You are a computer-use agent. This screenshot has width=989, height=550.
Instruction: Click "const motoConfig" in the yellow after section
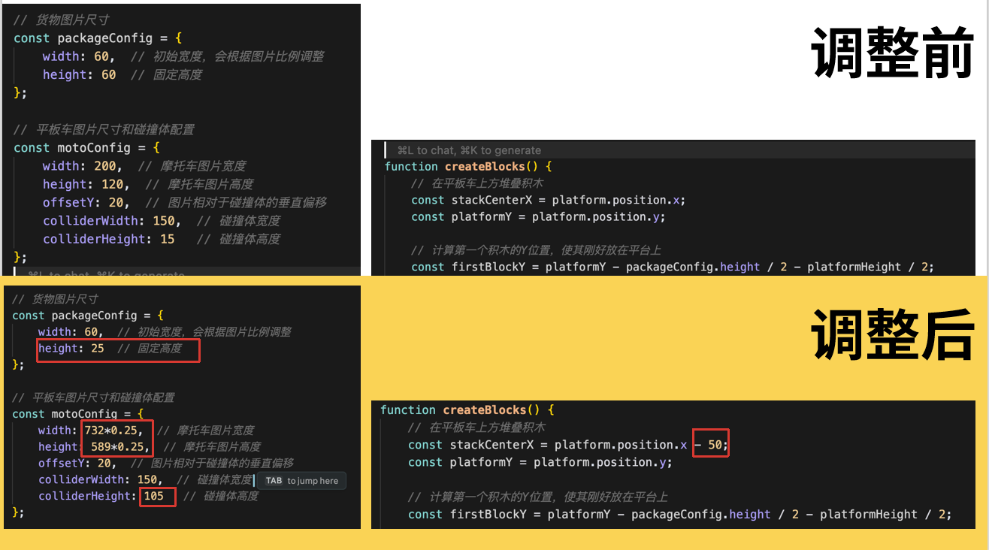(71, 414)
